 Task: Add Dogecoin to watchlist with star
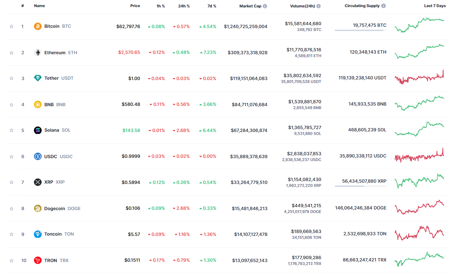point(12,208)
